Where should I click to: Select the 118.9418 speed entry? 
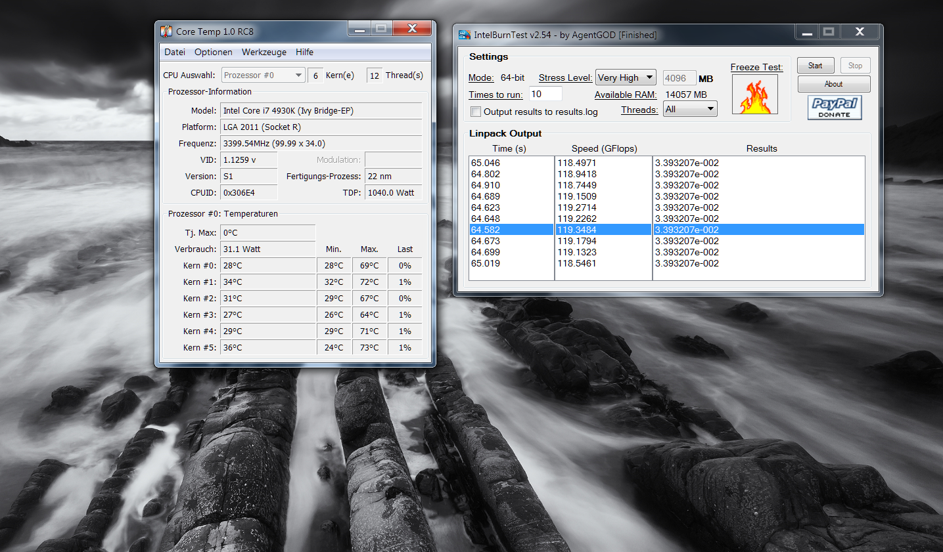tap(577, 174)
